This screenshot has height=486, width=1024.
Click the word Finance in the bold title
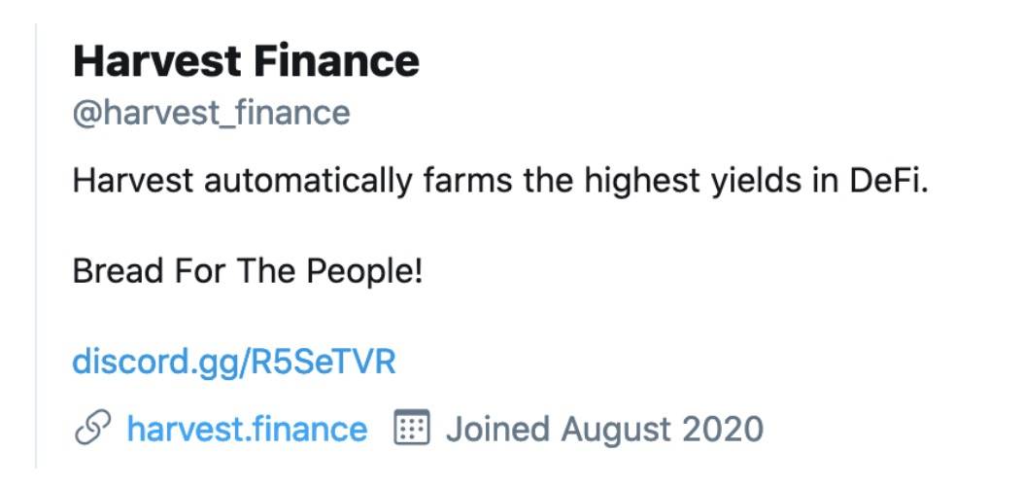click(336, 61)
